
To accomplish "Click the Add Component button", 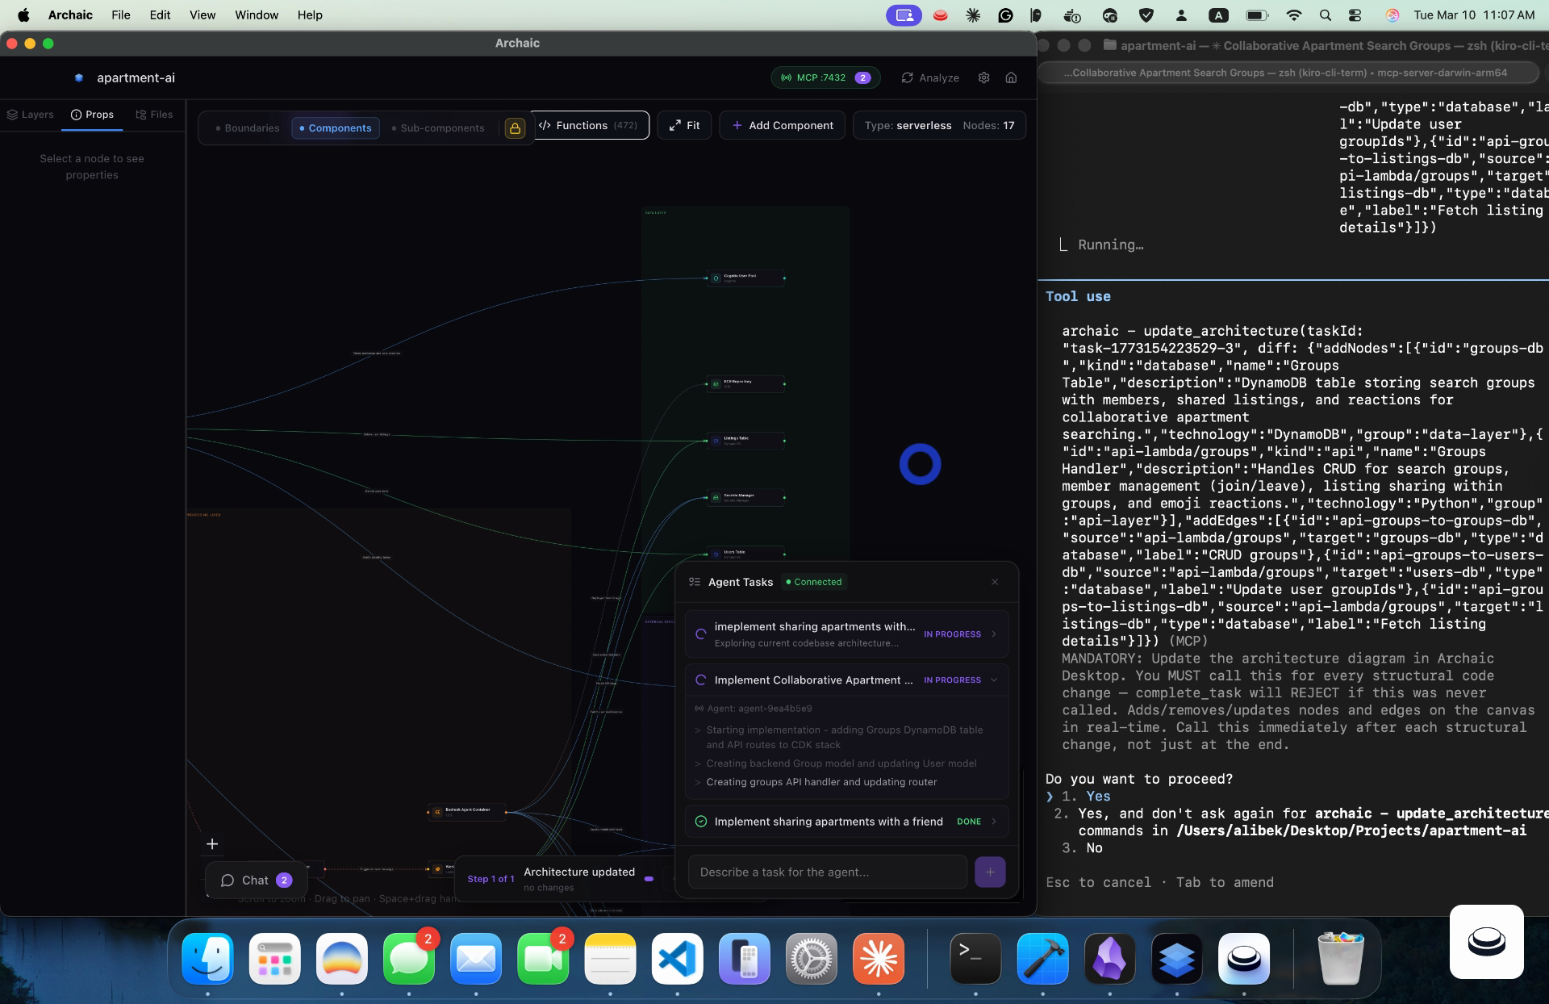I will tap(782, 125).
